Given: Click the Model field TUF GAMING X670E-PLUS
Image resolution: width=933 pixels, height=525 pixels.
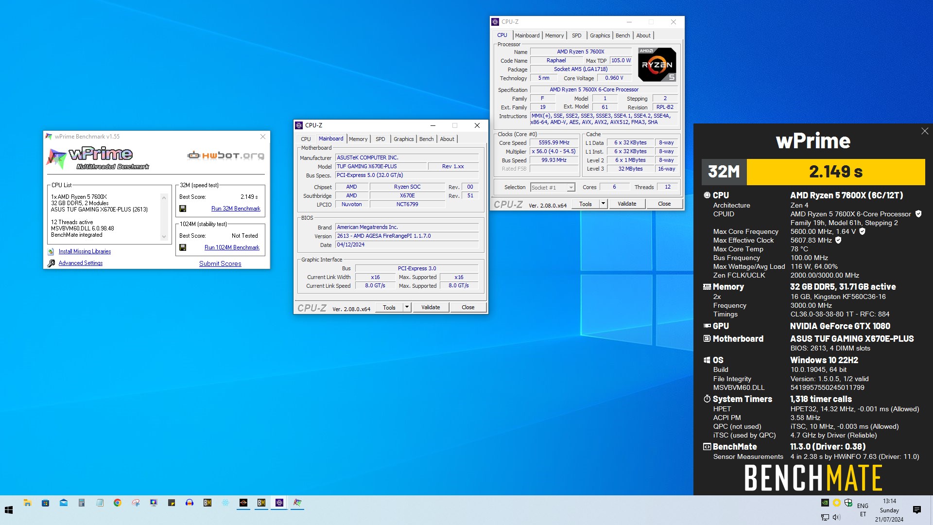Looking at the screenshot, I should tap(381, 166).
